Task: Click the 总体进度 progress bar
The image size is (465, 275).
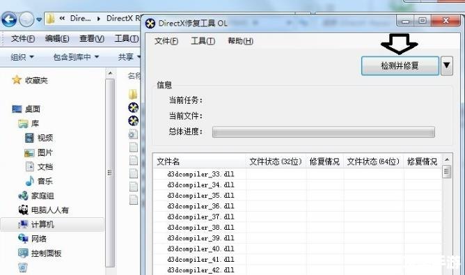Action: coord(324,132)
